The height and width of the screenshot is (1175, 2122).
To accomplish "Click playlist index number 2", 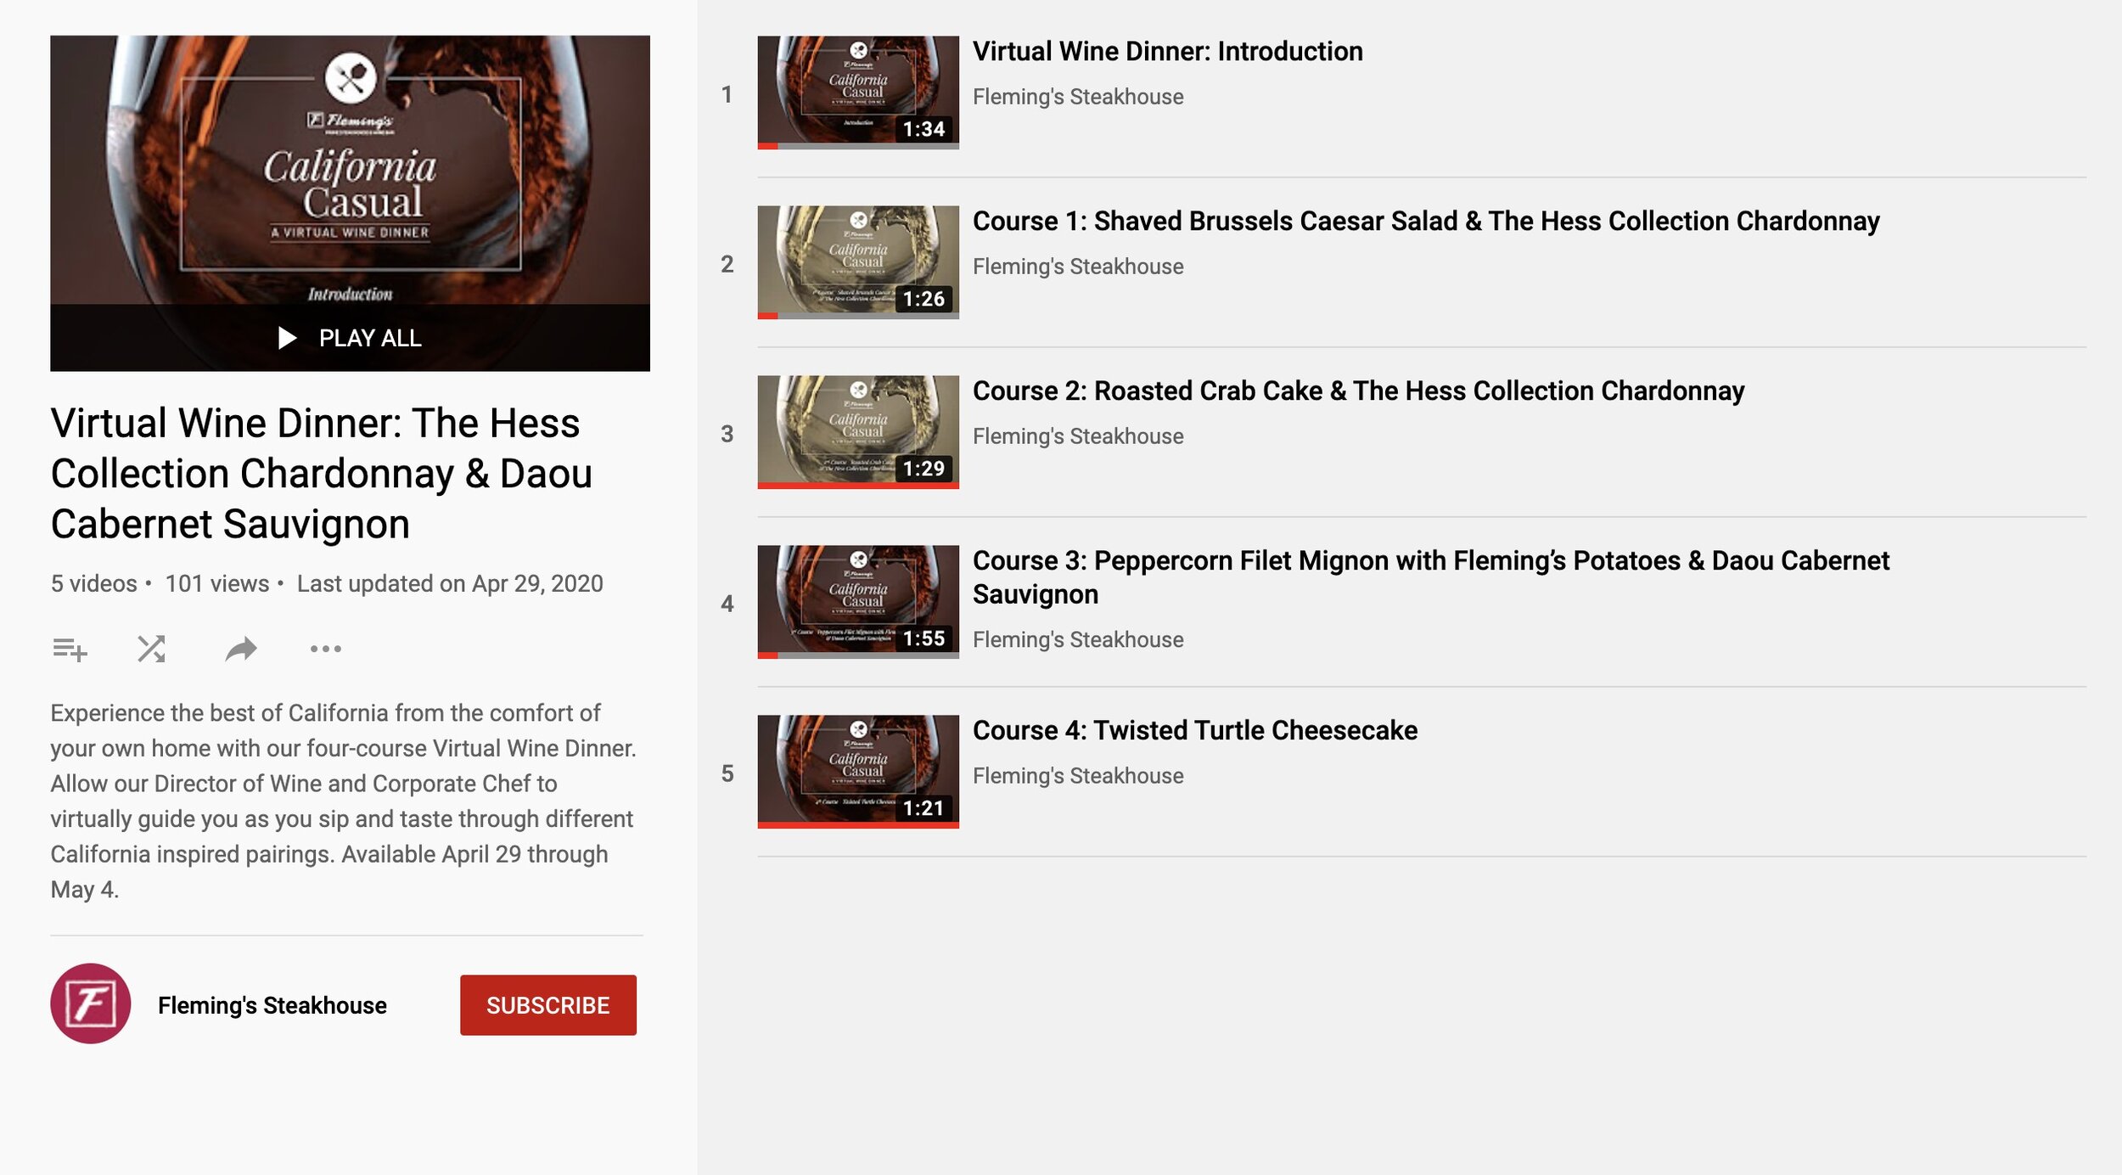I will point(727,264).
